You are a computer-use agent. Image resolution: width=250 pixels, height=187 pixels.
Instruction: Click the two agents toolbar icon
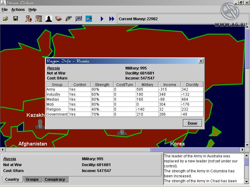click(x=39, y=19)
